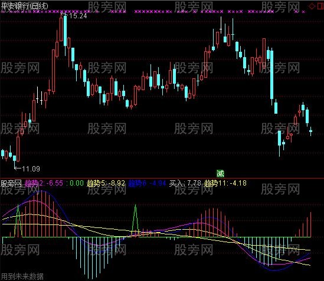
Task: Click the red rectangle icon beside the diamond
Action: pyautogui.click(x=321, y=6)
